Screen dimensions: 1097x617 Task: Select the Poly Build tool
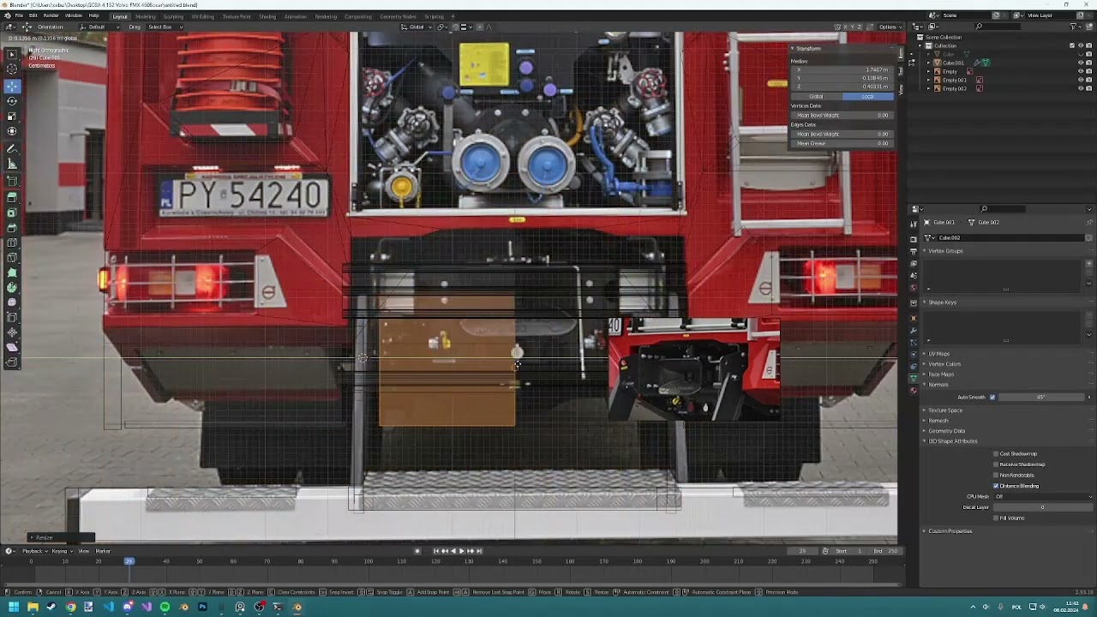[12, 273]
